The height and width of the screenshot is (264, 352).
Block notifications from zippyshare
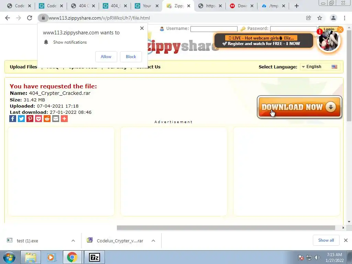tap(131, 57)
